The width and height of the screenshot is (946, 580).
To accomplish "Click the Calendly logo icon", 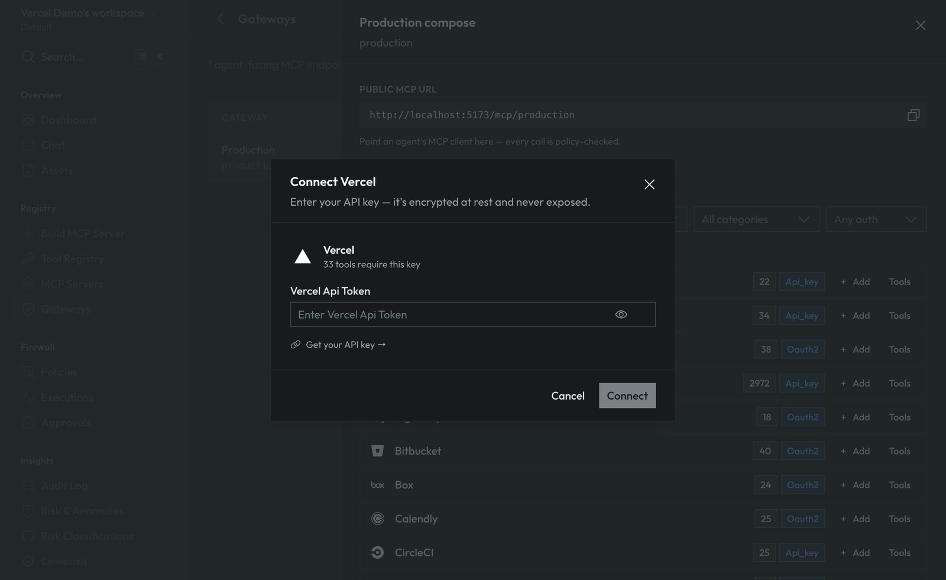I will point(377,519).
